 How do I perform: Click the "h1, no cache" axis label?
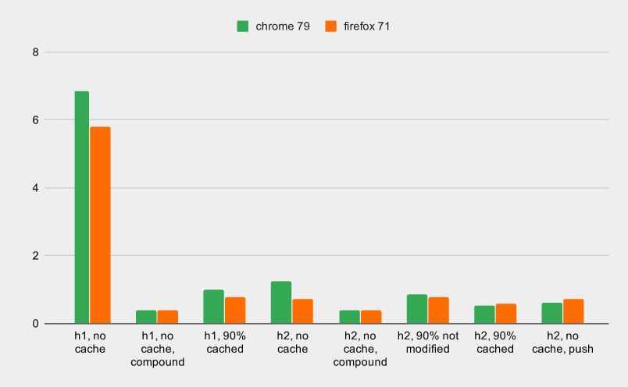coord(91,343)
